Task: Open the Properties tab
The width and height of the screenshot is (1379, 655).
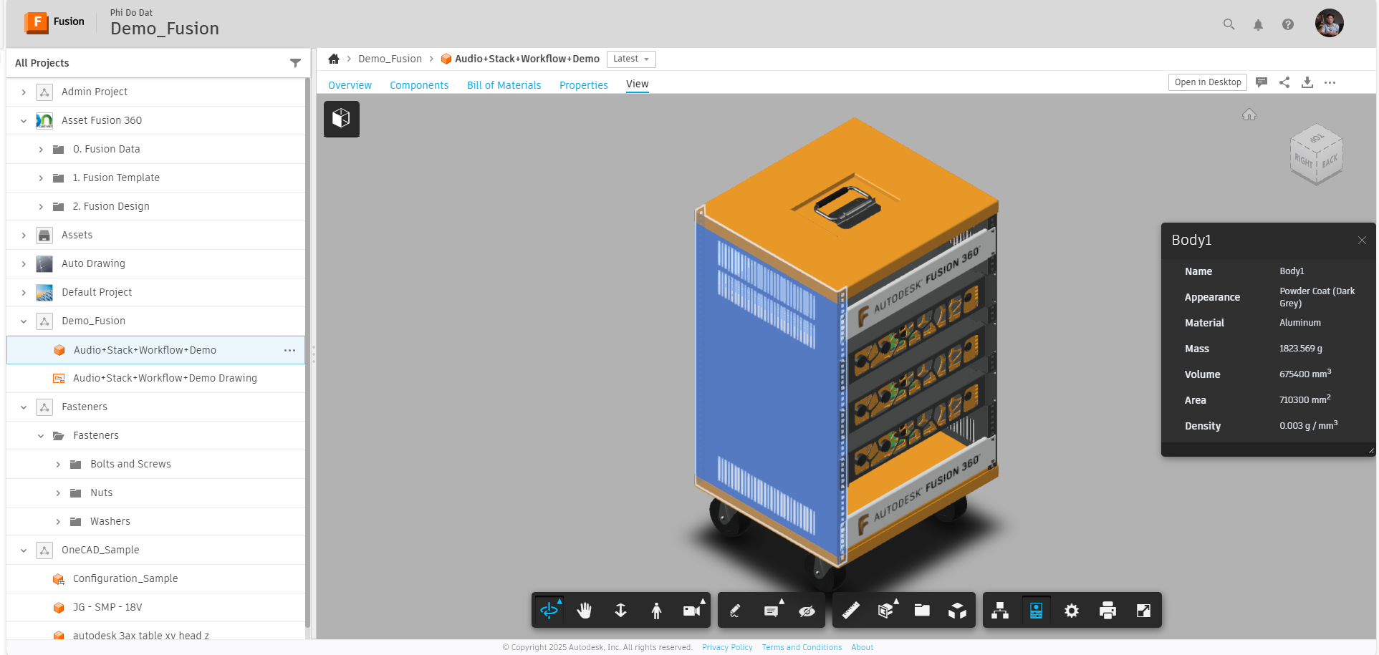Action: (584, 85)
